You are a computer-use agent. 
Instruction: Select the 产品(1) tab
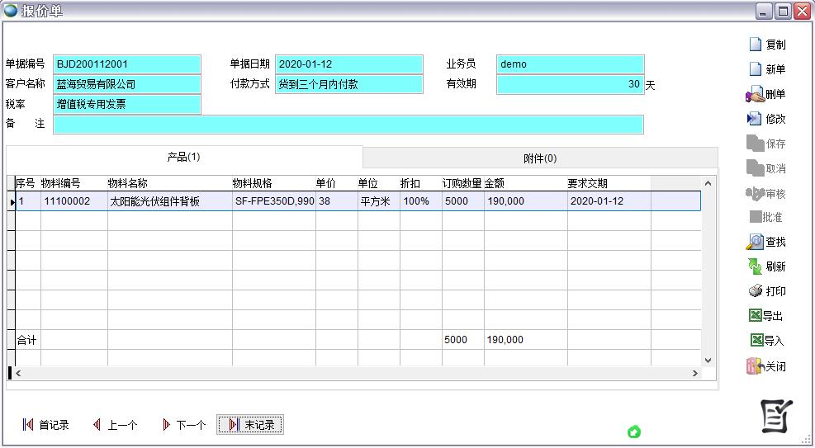click(183, 157)
